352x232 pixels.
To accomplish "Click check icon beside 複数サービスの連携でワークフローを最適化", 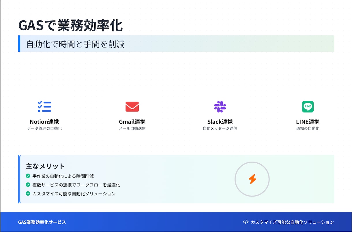I will tap(28, 185).
